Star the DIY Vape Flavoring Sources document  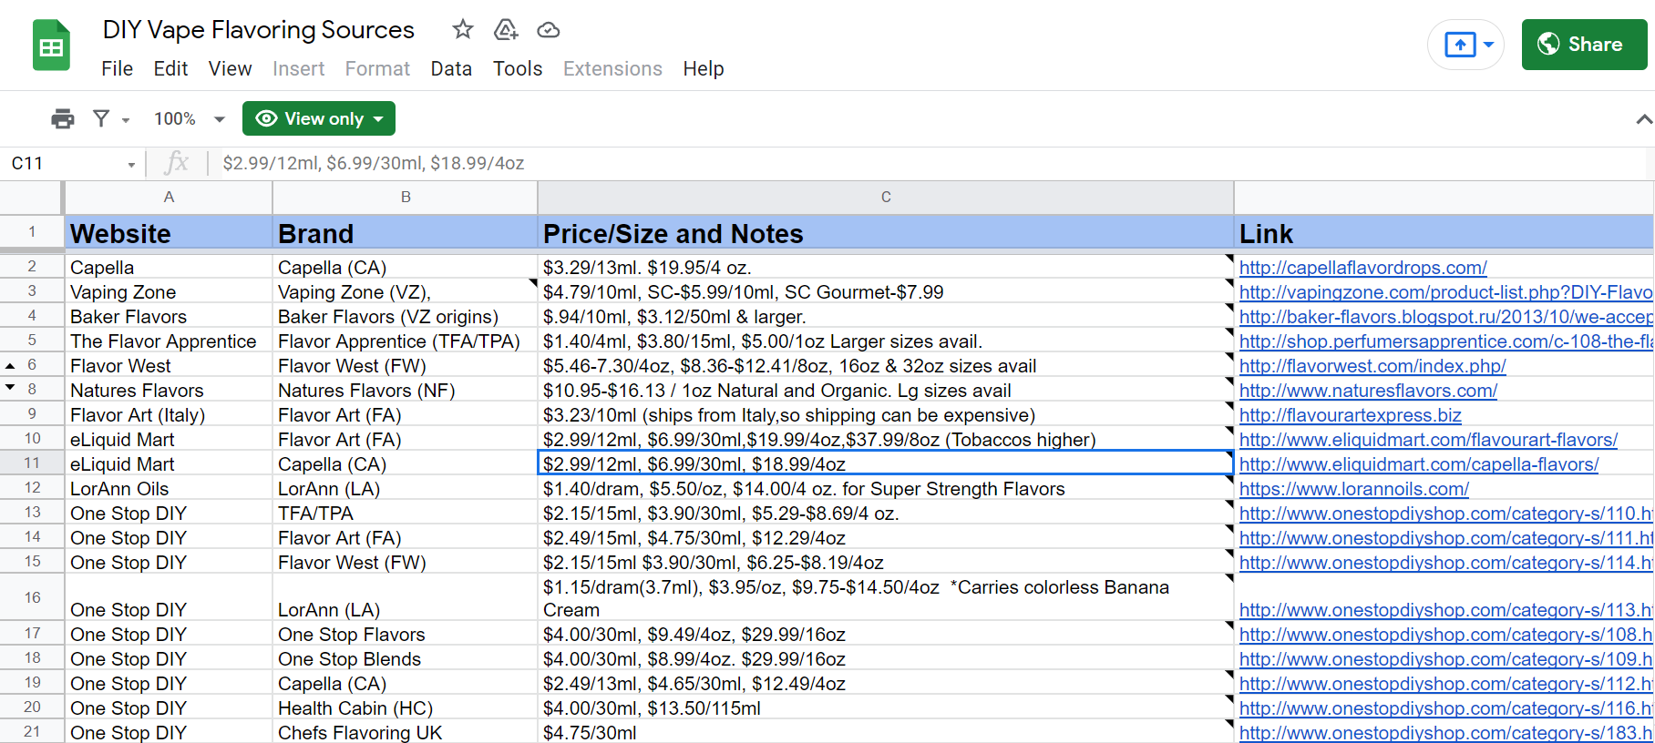463,29
